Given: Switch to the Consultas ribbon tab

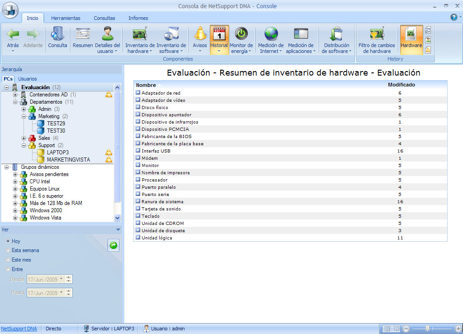Looking at the screenshot, I should (104, 18).
